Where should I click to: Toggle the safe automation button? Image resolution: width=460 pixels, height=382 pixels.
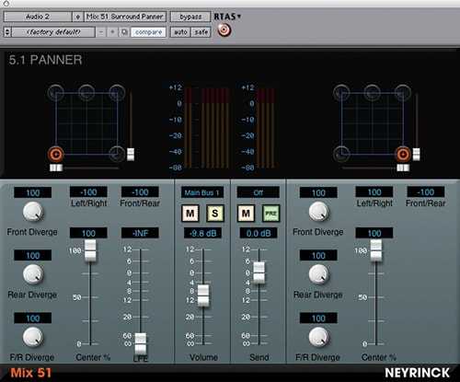click(x=201, y=32)
